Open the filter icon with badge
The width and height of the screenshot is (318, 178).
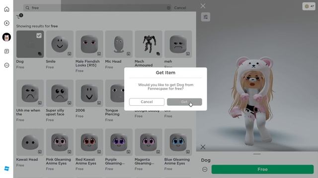tap(19, 16)
